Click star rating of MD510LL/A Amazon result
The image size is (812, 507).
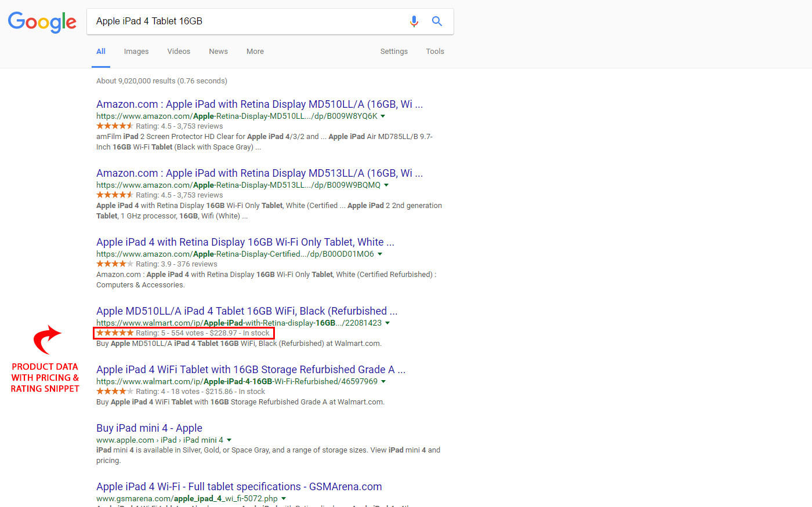click(115, 126)
